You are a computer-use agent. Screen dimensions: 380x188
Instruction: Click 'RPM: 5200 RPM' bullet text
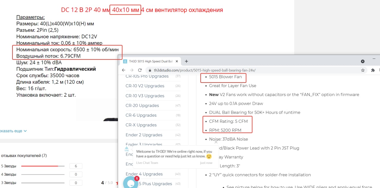pyautogui.click(x=225, y=130)
